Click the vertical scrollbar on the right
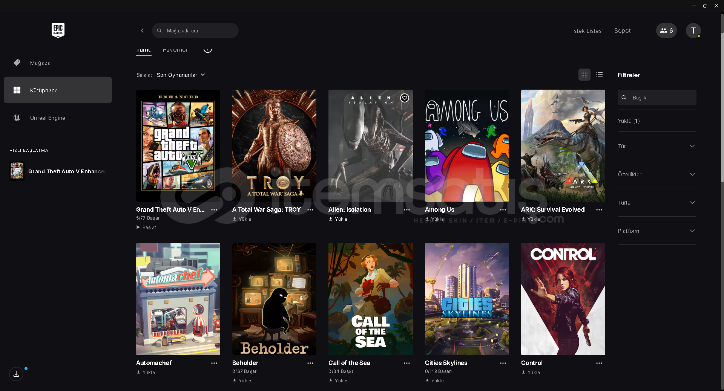 click(722, 108)
